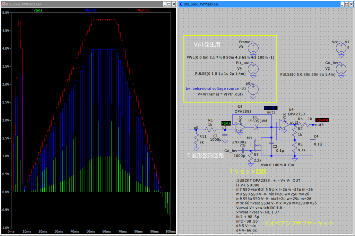This screenshot has width=355, height=236.
Task: Click the 5.0V tick on voltage axis
Action: (6, 13)
